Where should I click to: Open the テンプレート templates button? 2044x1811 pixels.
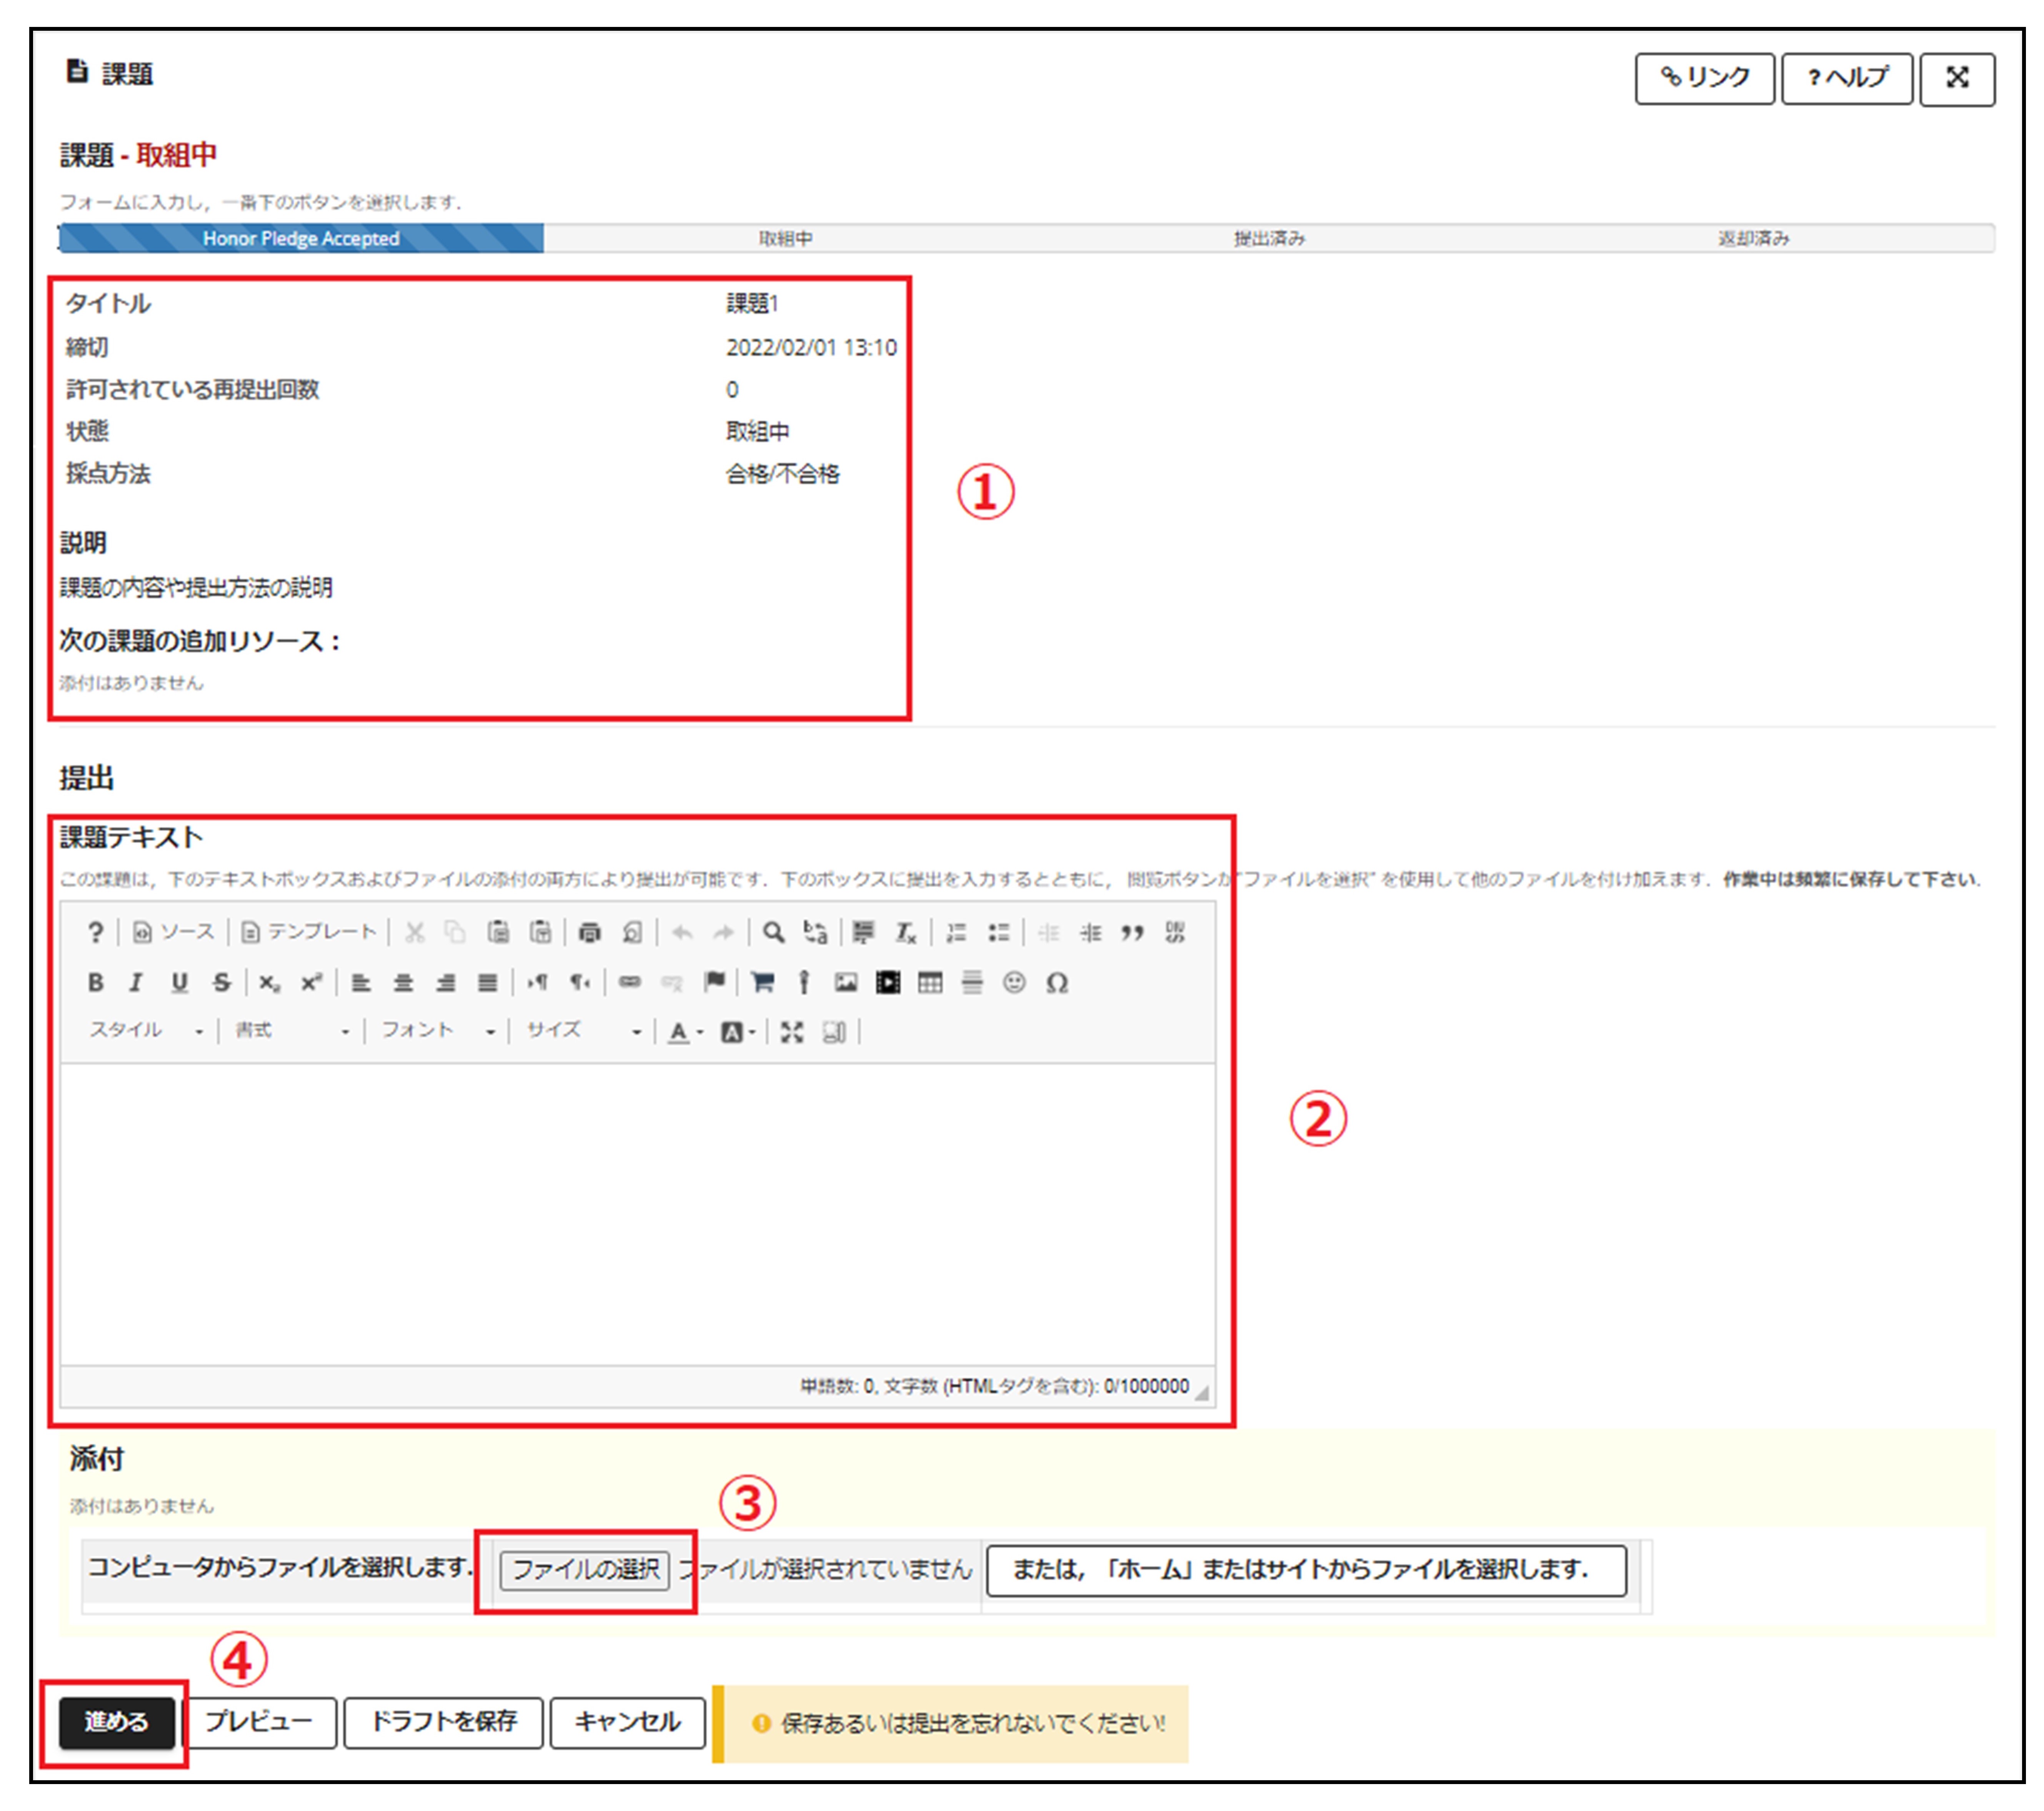click(309, 932)
